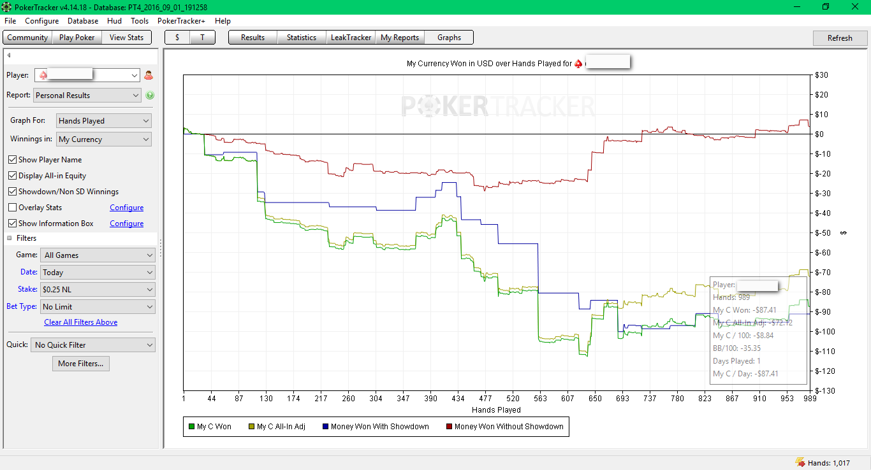Expand the Game filter dropdown
This screenshot has width=871, height=470.
(98, 255)
